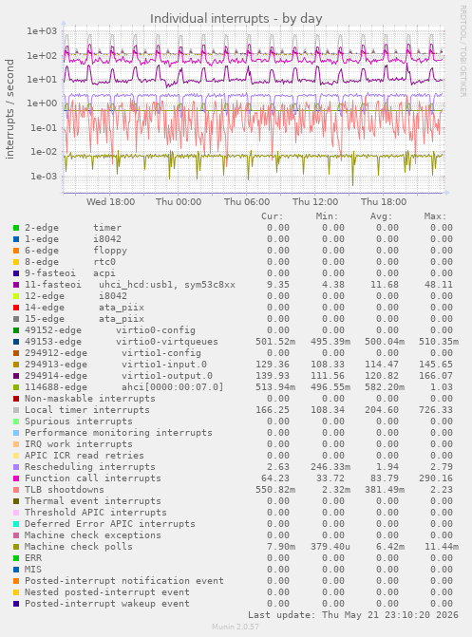The image size is (472, 637).
Task: Click the 1e+03 y-axis label
Action: [x=42, y=31]
